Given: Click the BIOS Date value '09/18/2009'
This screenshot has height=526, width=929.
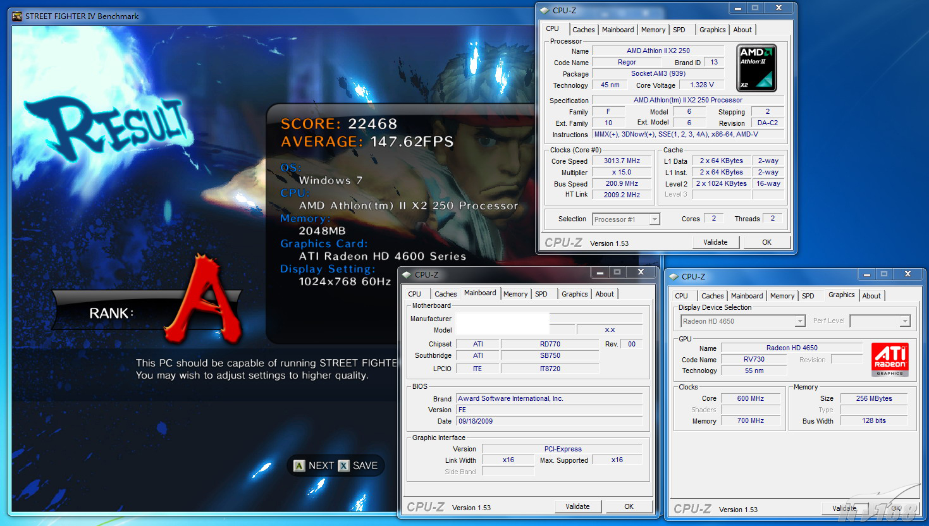Looking at the screenshot, I should 550,421.
